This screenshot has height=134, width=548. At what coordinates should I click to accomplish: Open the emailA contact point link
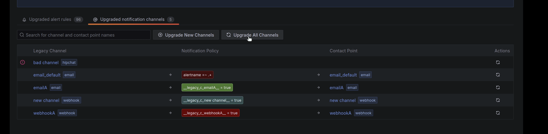pyautogui.click(x=336, y=87)
